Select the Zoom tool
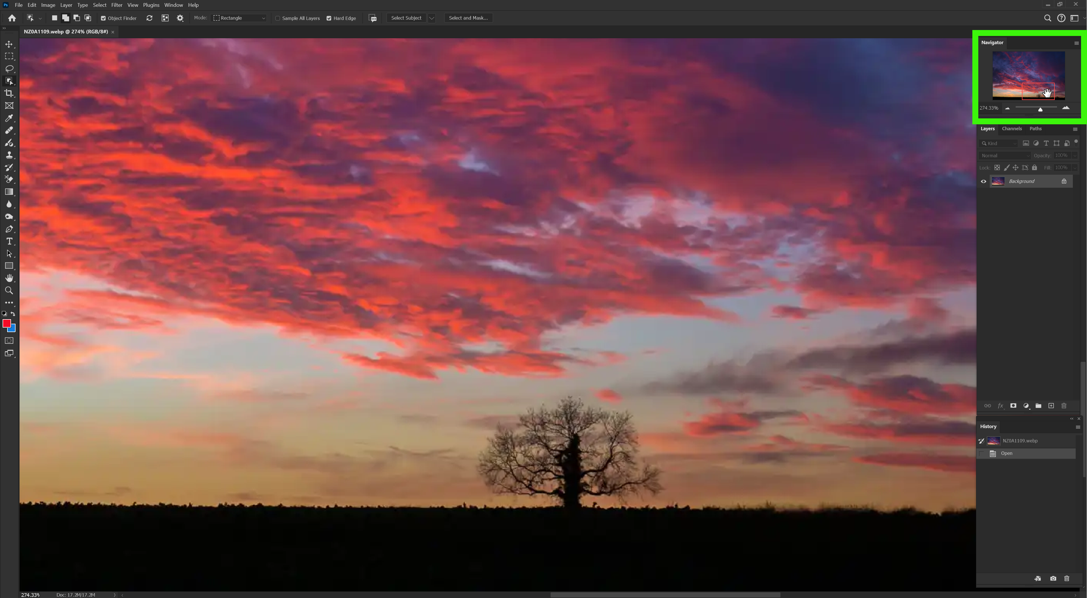 [9, 290]
